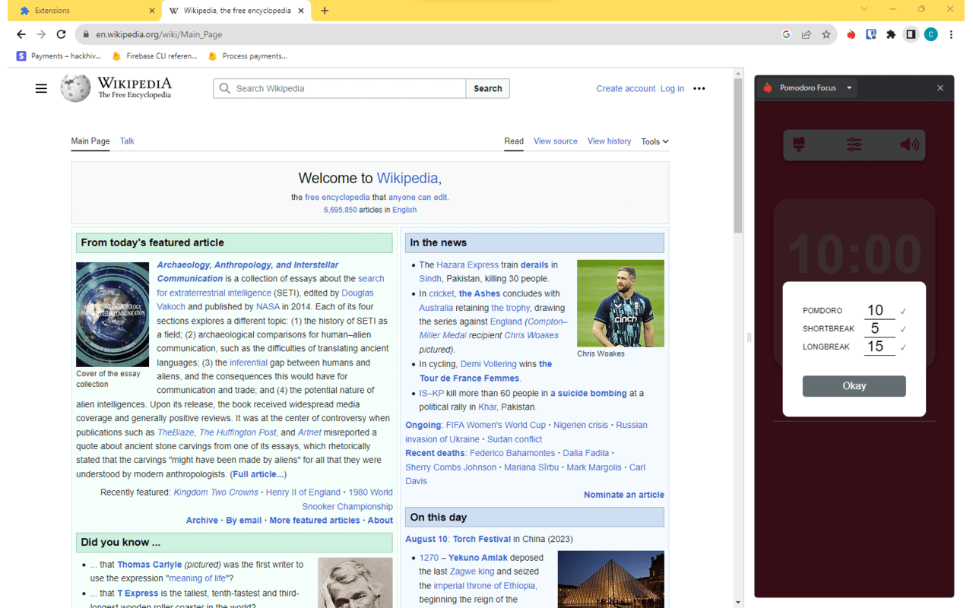Open Process payments bookmark
The height and width of the screenshot is (608, 973).
click(248, 55)
